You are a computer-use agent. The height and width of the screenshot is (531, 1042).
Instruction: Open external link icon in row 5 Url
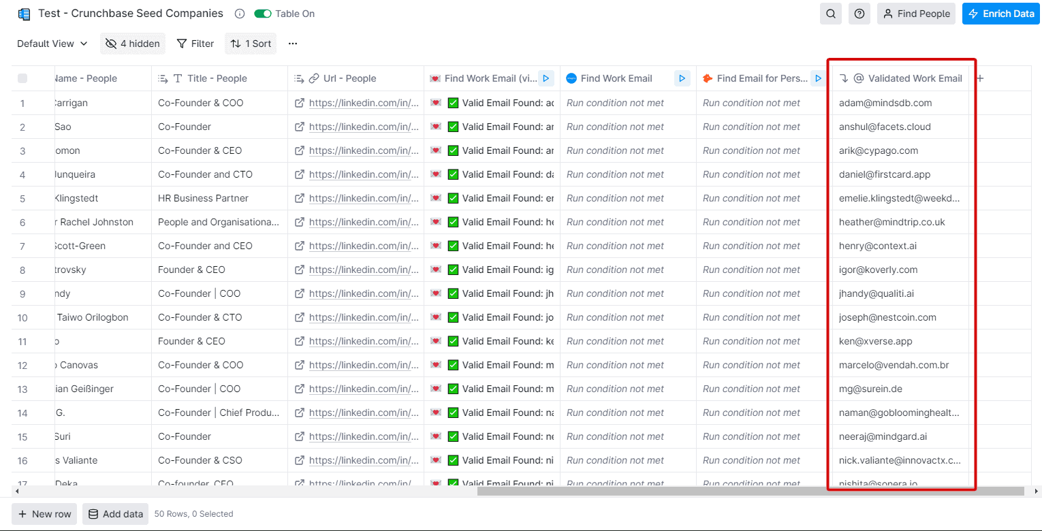(299, 198)
